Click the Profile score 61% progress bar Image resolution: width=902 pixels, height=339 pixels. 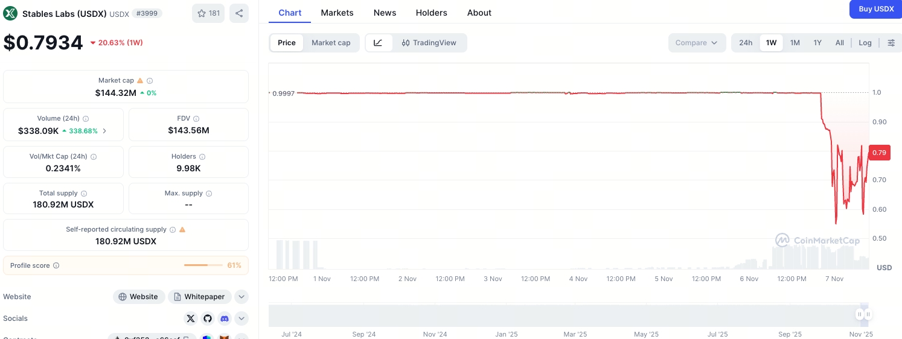[203, 265]
